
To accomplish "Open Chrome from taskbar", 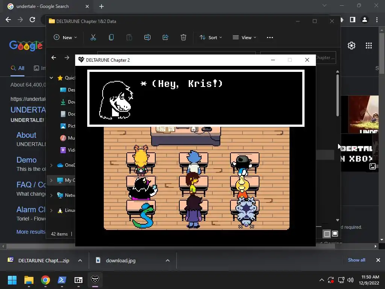I will (x=45, y=280).
